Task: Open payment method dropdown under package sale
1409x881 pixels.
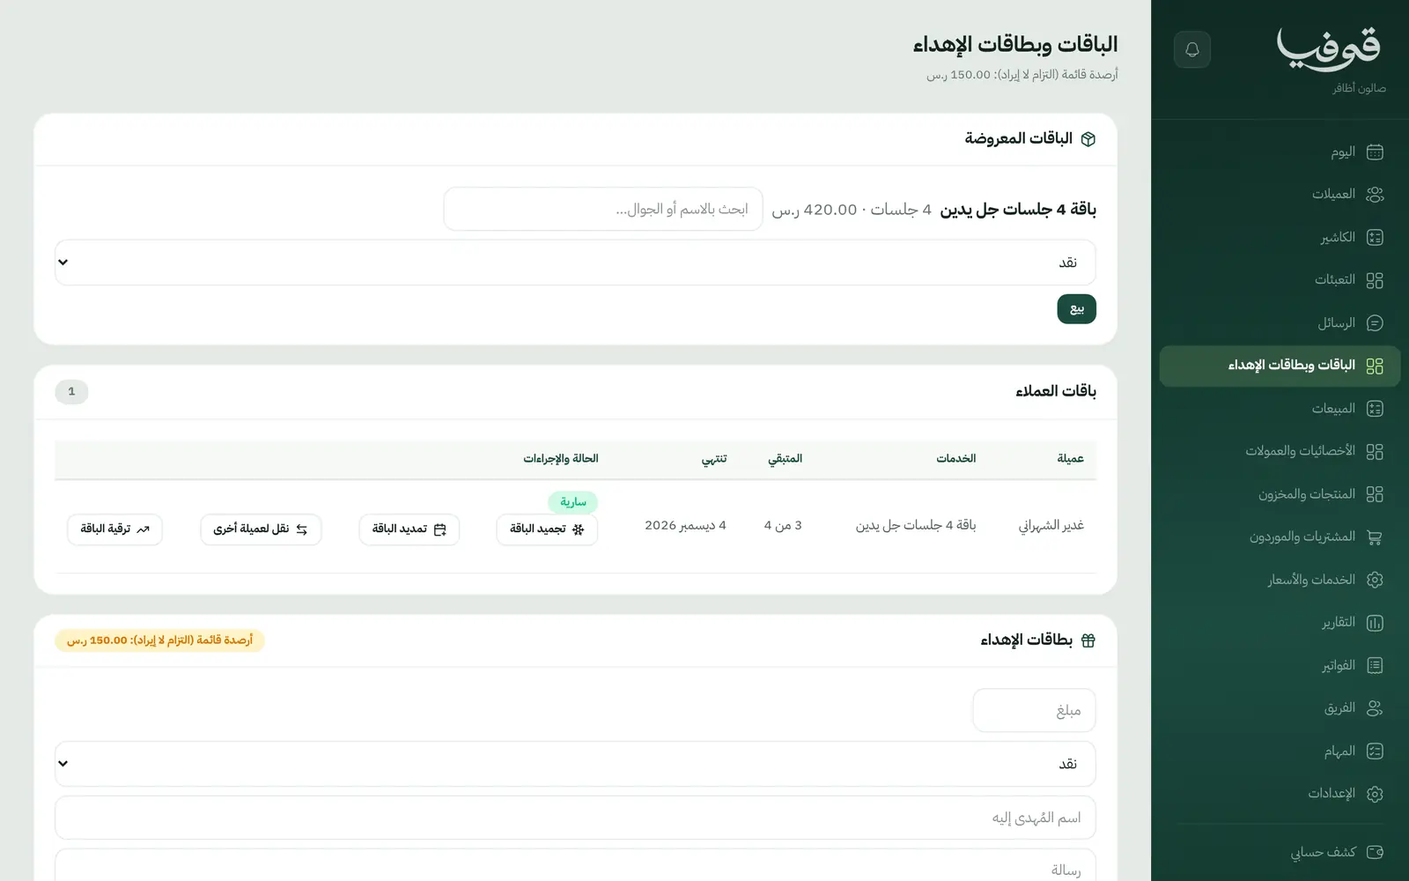Action: point(575,263)
